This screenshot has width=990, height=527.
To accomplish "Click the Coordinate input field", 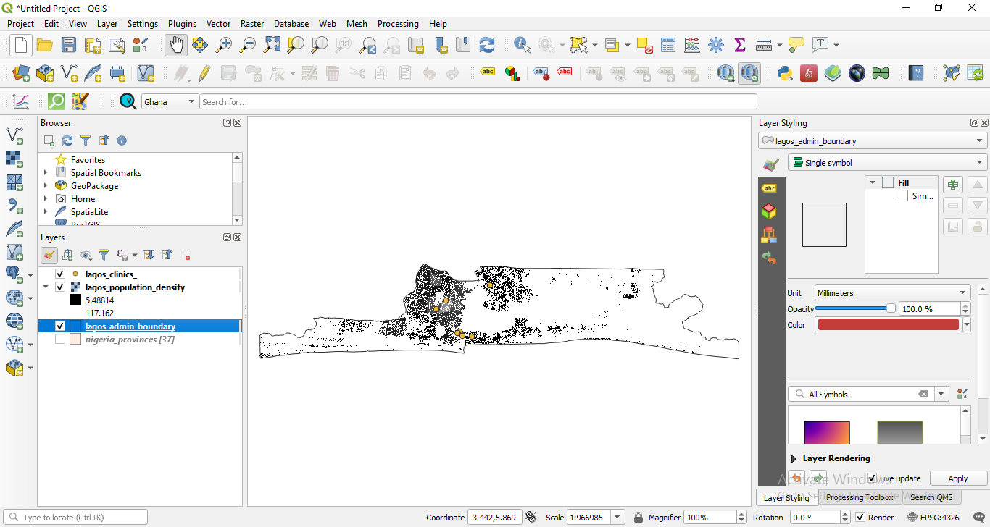I will pos(494,518).
